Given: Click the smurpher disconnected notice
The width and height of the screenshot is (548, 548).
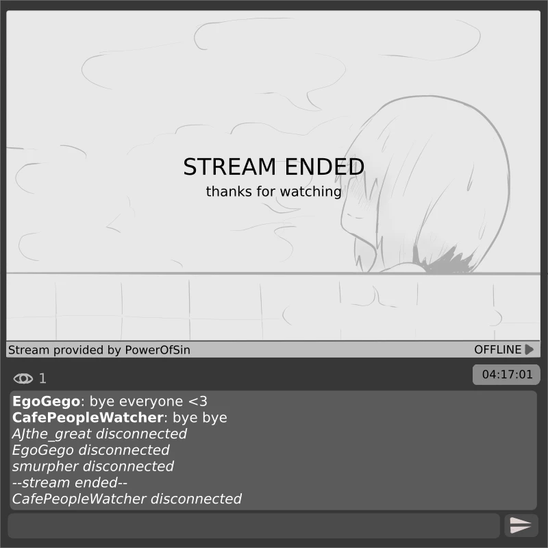Looking at the screenshot, I should tap(93, 466).
